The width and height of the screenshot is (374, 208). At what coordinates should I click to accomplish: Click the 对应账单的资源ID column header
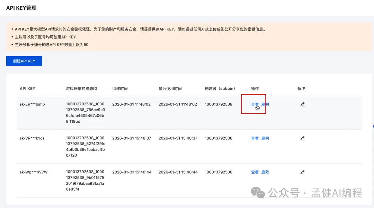[81, 89]
